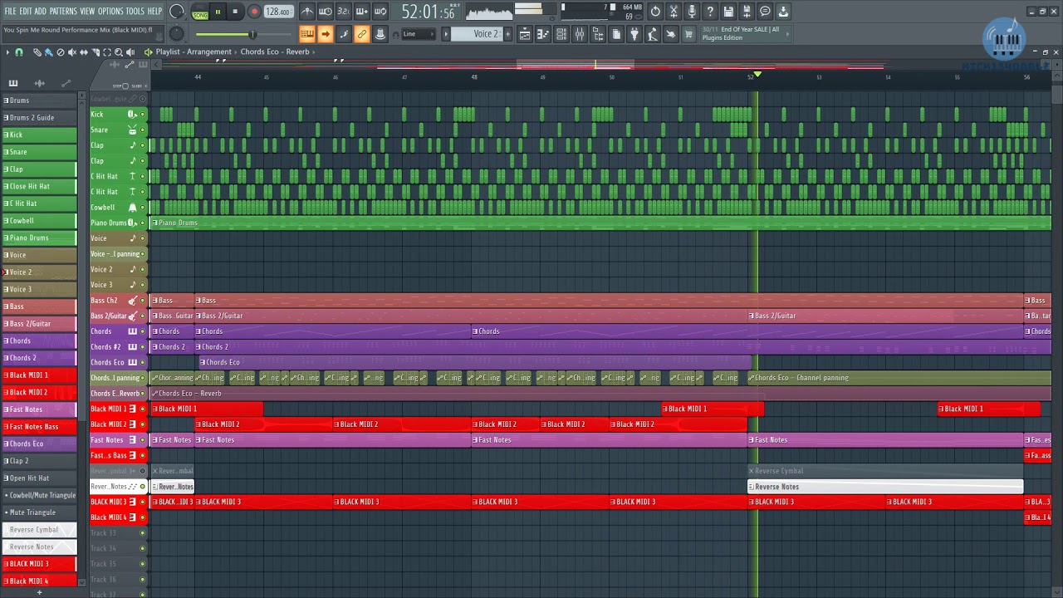Open the project info speech bubble icon
The image size is (1063, 598).
click(x=765, y=12)
